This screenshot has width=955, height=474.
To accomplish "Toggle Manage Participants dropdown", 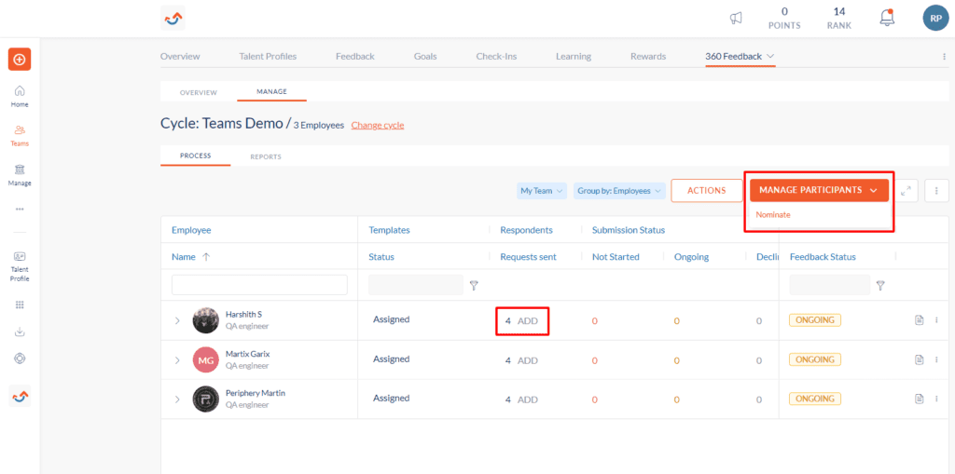I will [x=819, y=190].
